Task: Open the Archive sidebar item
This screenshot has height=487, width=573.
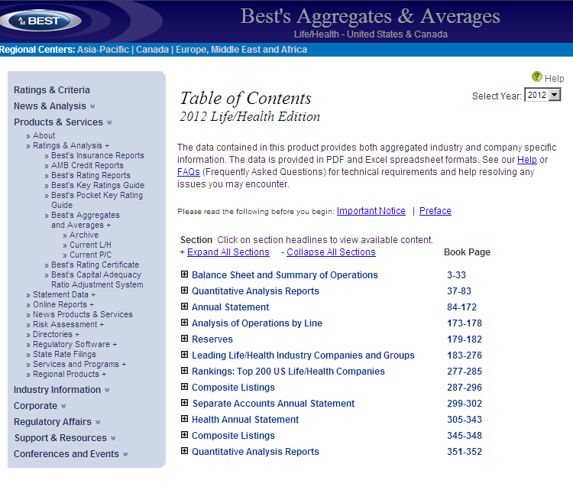Action: tap(84, 235)
